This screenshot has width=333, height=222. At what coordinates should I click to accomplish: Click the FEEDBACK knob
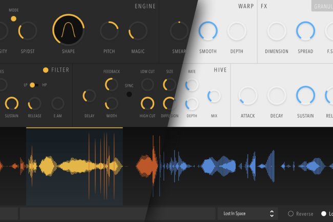pos(112,84)
